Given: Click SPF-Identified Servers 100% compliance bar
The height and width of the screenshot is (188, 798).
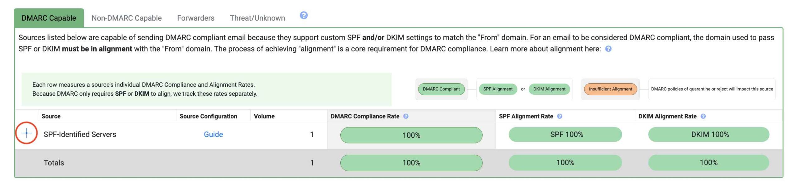Looking at the screenshot, I should pyautogui.click(x=411, y=135).
